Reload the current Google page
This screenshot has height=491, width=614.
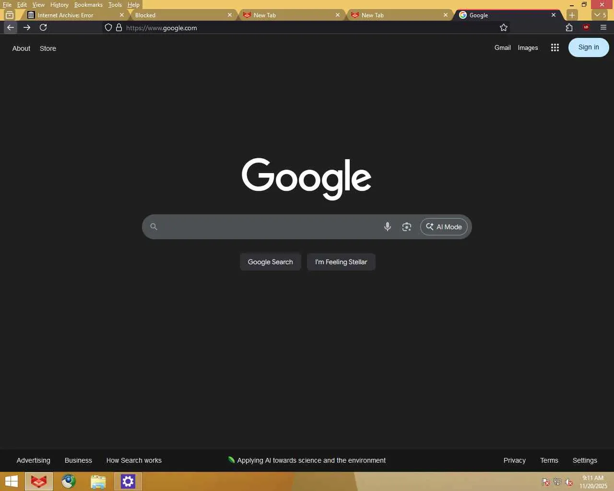(43, 27)
